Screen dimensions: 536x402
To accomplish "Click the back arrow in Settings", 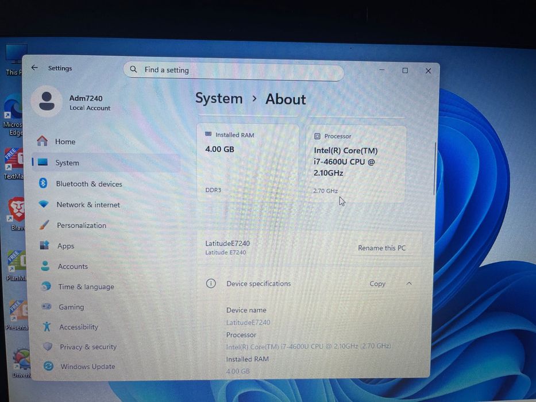I will 34,68.
